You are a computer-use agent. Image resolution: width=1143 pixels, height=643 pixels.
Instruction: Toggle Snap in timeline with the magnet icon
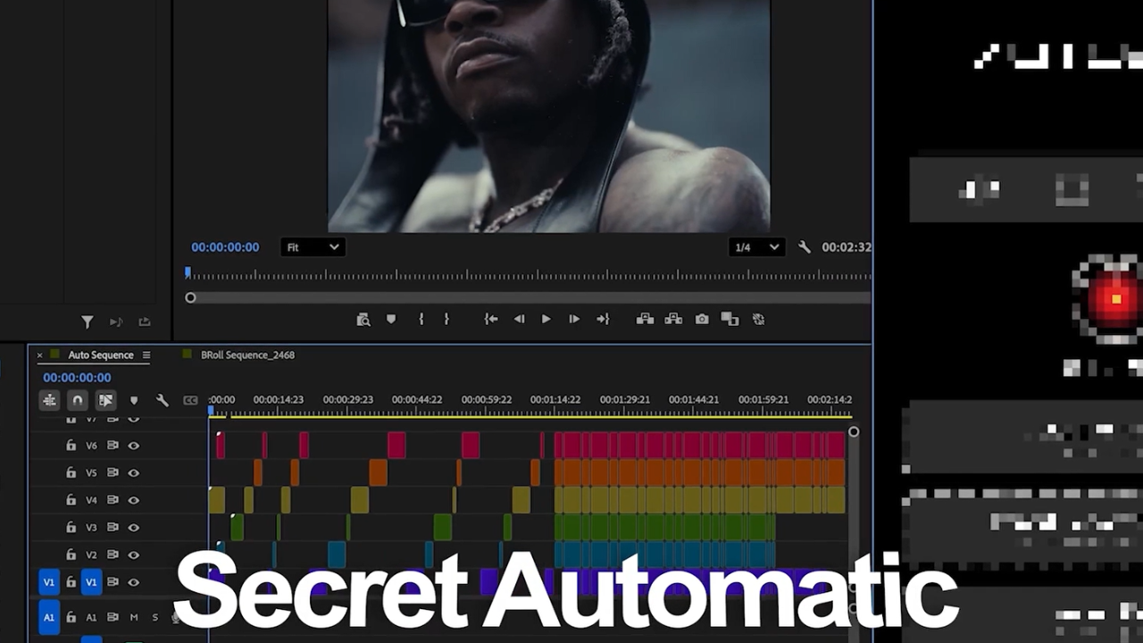point(78,400)
